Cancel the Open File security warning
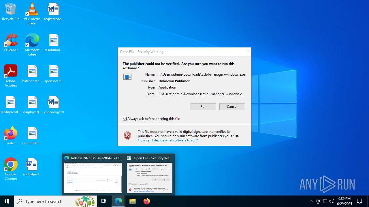369x207 pixels. coord(232,107)
